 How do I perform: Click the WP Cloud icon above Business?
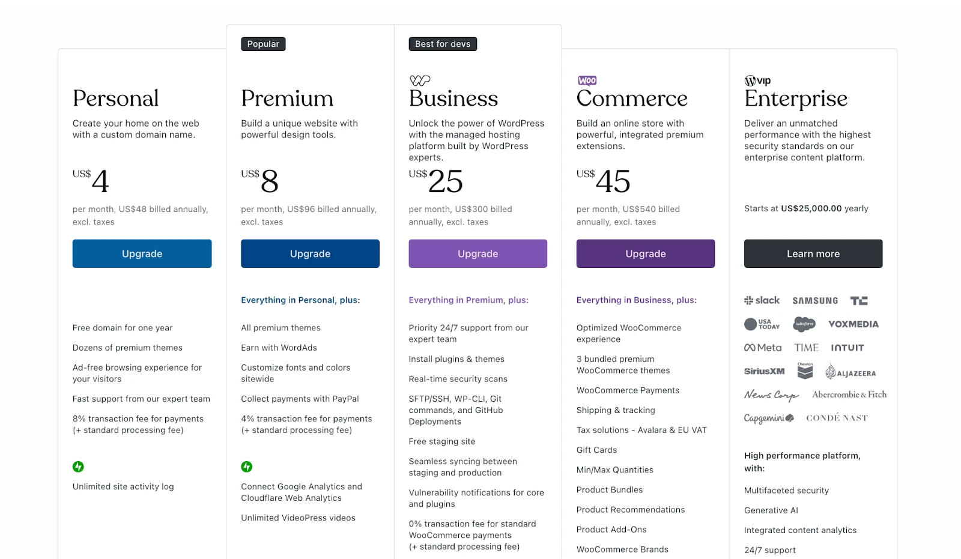pos(419,80)
